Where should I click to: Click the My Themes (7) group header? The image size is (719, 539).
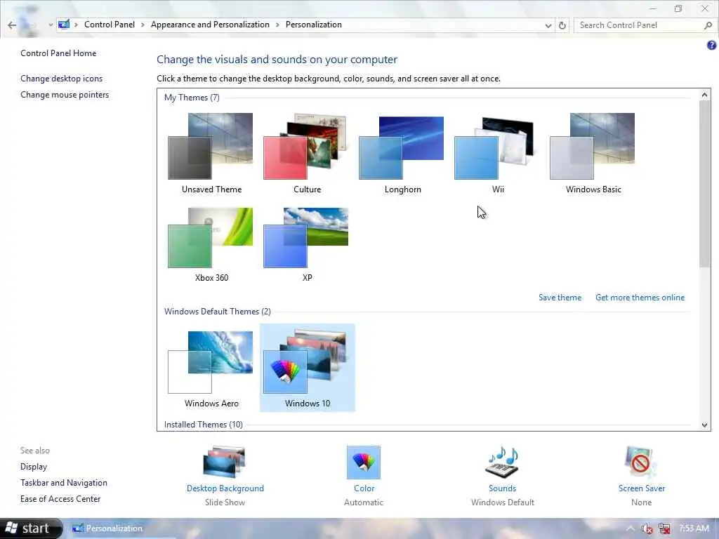[x=192, y=98]
